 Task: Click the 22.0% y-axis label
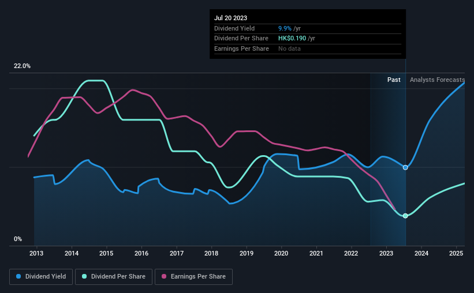click(22, 66)
